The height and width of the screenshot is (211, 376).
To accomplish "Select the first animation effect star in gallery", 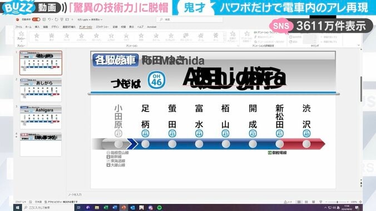I will [37, 37].
